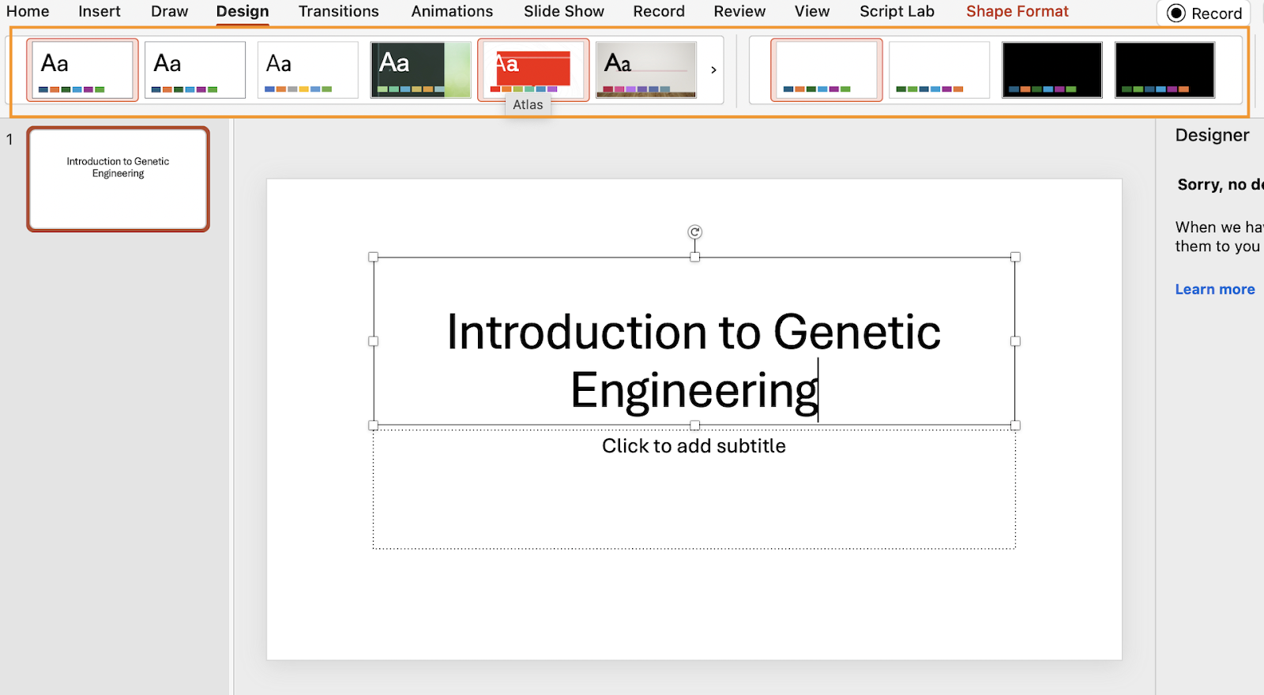The width and height of the screenshot is (1264, 695).
Task: Open the Shape Format tab
Action: click(1017, 12)
